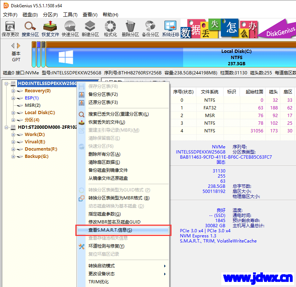Image resolution: width=296 pixels, height=287 pixels.
Task: Click the 文件系统 column header
Action: tap(210, 92)
